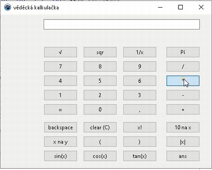Click the division / button
The width and height of the screenshot is (212, 170).
183,66
